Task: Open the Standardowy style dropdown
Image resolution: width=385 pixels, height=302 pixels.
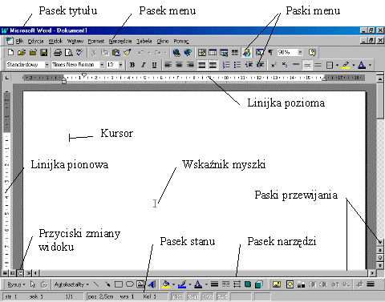Action: tap(47, 65)
